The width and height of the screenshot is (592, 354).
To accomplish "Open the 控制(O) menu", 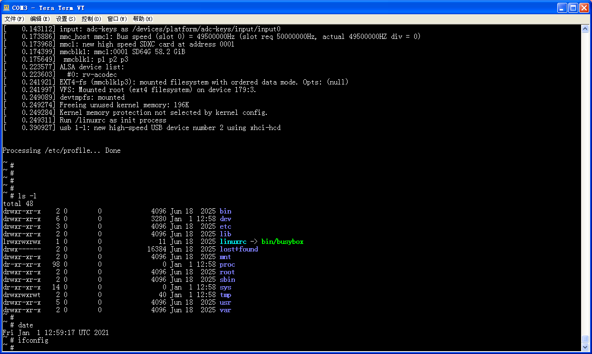I will pos(91,19).
